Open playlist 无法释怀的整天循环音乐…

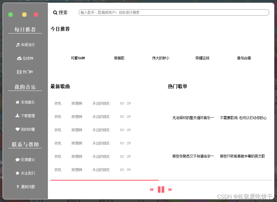(193, 118)
